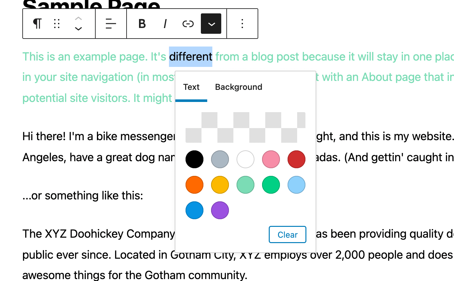Viewport: 454px width, 281px height.
Task: Click the block drag handle icon
Action: point(57,24)
